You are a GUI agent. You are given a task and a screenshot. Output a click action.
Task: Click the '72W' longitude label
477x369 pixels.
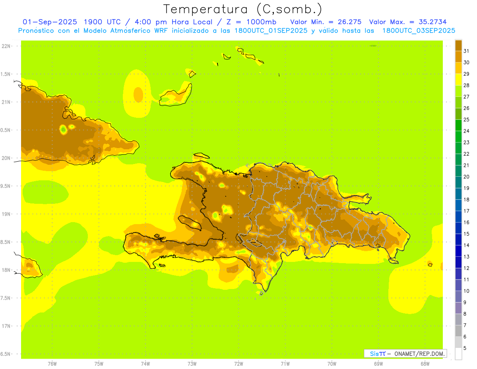(238, 364)
